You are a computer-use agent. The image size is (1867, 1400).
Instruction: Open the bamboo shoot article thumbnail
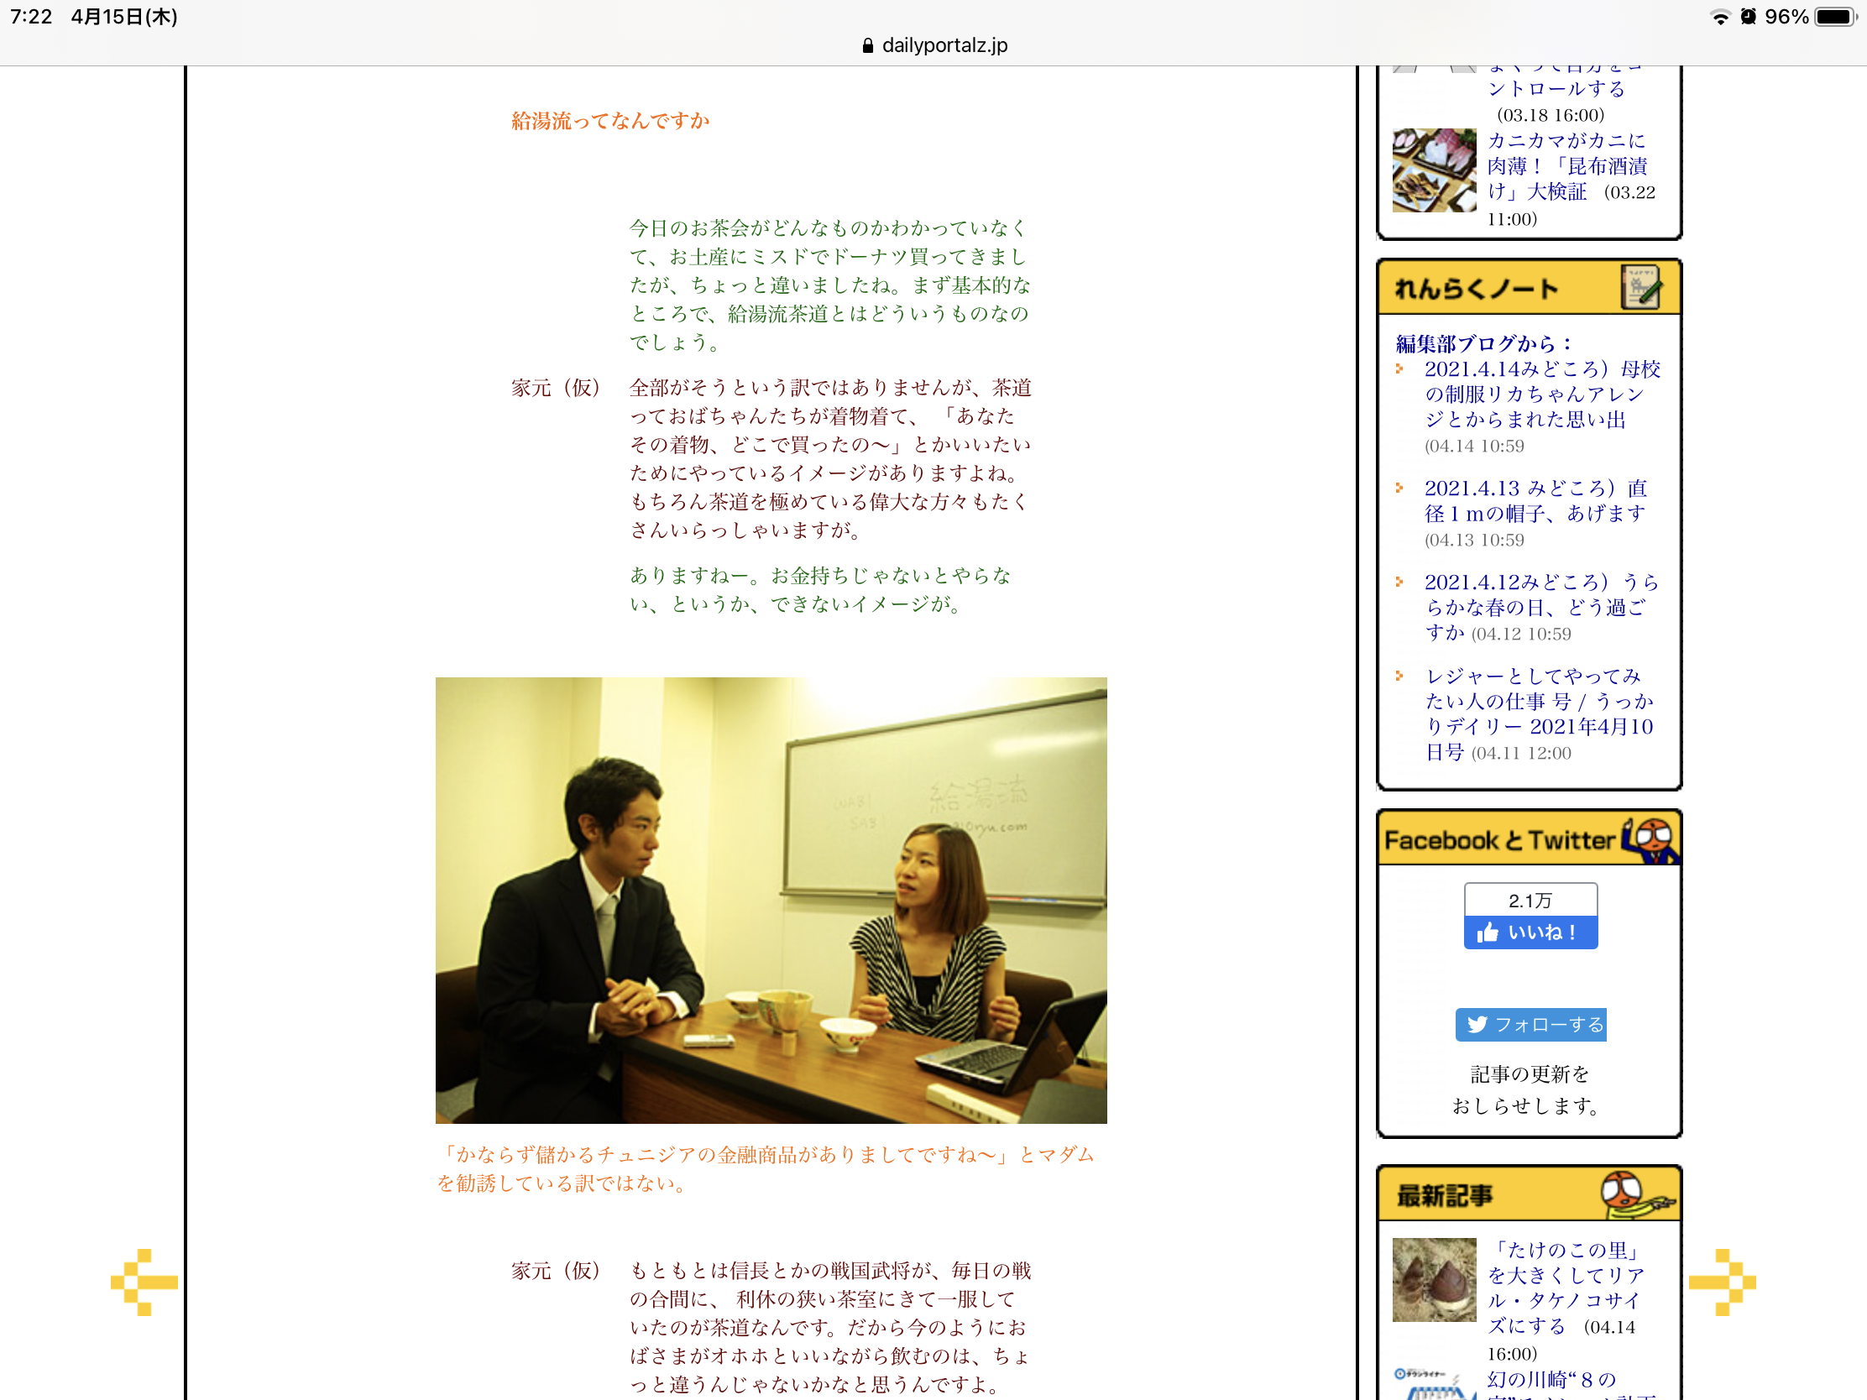point(1434,1280)
